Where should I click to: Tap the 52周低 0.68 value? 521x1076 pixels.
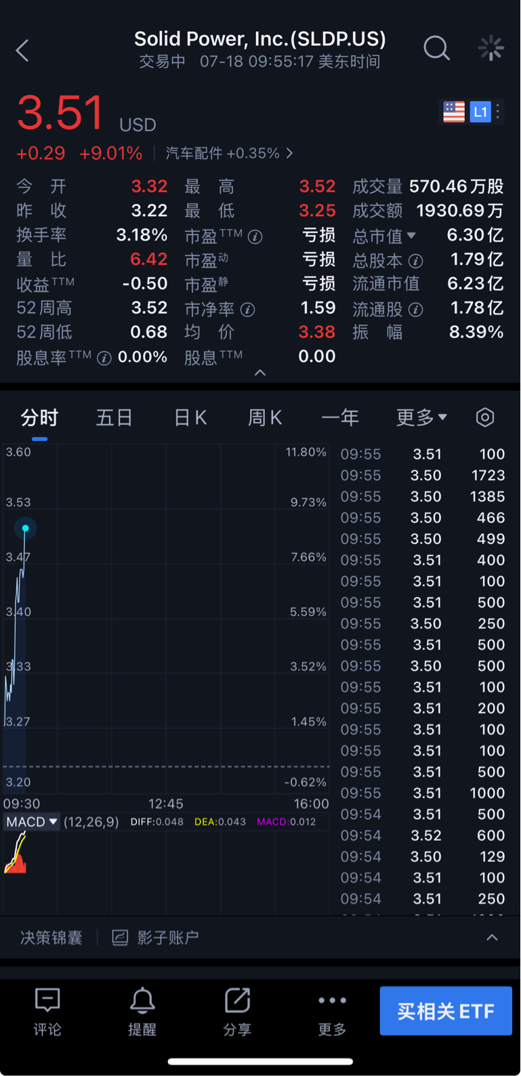[149, 332]
